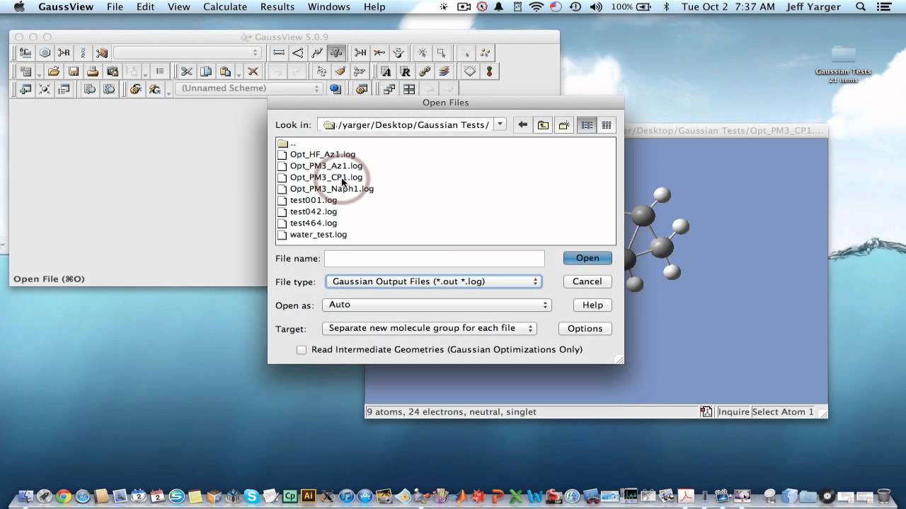906x509 pixels.
Task: Click the File name input field
Action: 435,259
